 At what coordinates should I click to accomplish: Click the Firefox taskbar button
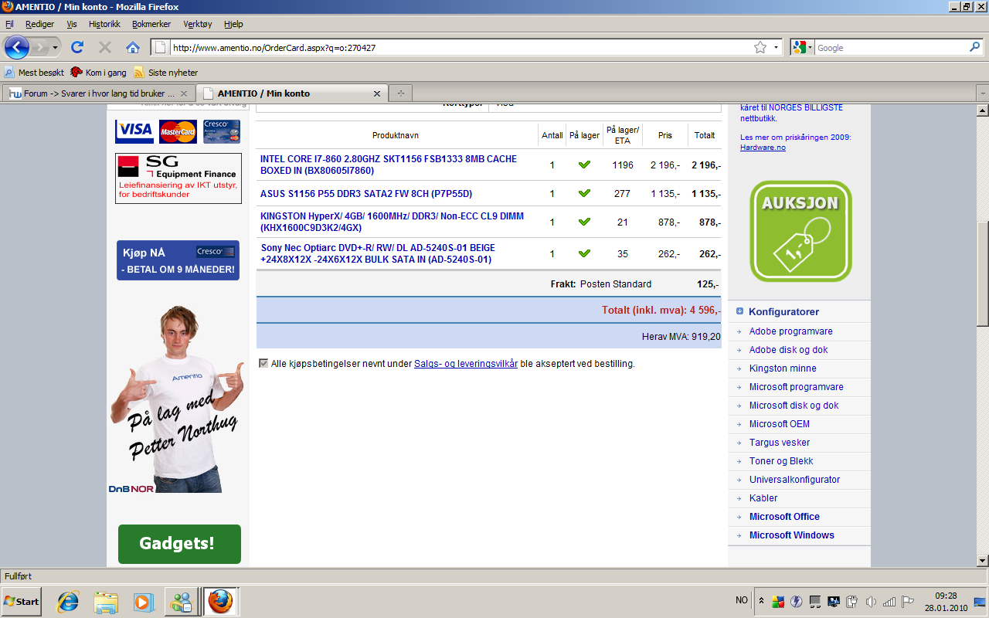[220, 601]
